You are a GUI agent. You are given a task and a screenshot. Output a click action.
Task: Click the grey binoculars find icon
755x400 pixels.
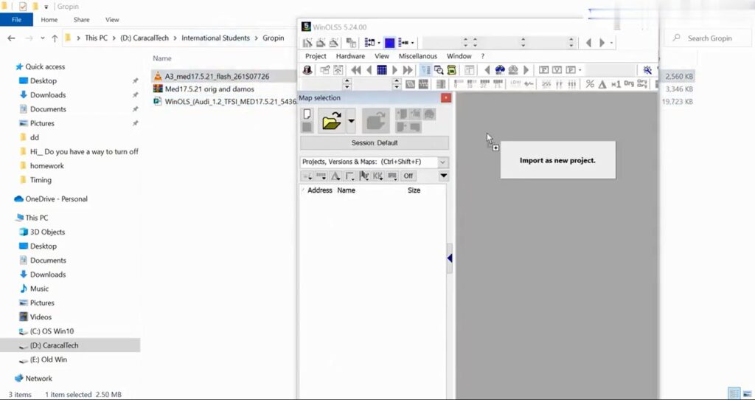[x=513, y=70]
